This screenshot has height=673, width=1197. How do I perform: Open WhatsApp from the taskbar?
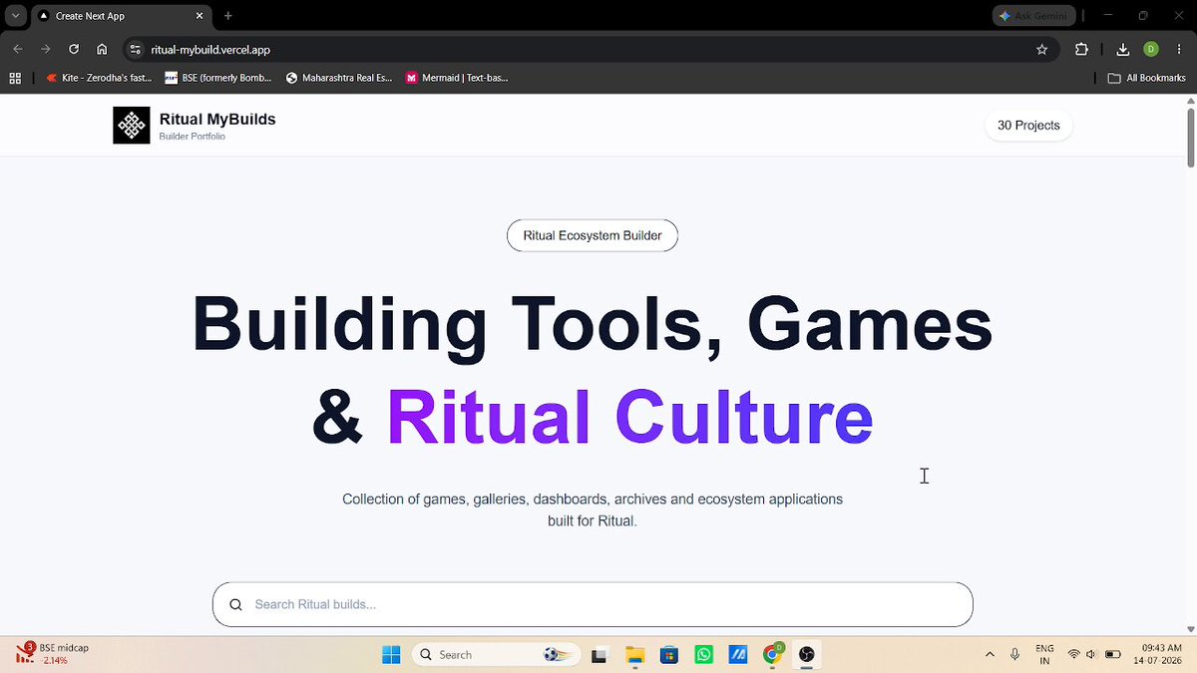(704, 655)
